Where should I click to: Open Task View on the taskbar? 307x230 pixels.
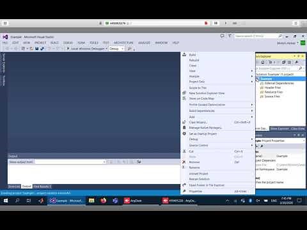coord(29,201)
